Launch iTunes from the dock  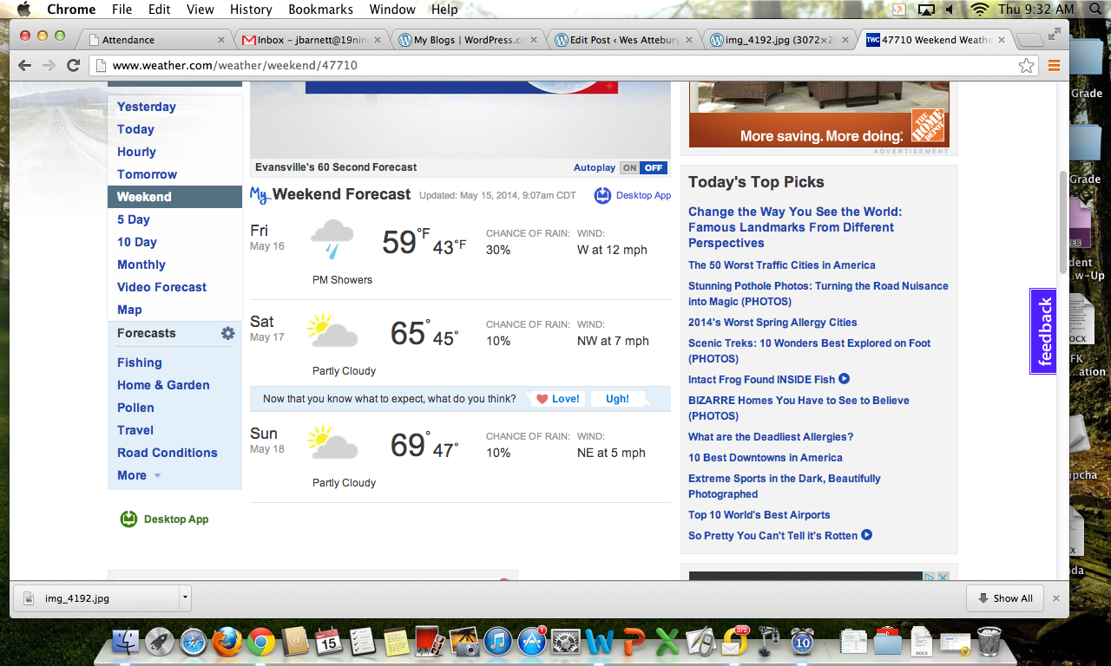point(498,642)
